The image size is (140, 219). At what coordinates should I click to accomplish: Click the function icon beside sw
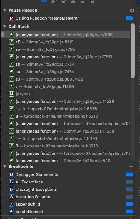pyautogui.click(x=11, y=49)
